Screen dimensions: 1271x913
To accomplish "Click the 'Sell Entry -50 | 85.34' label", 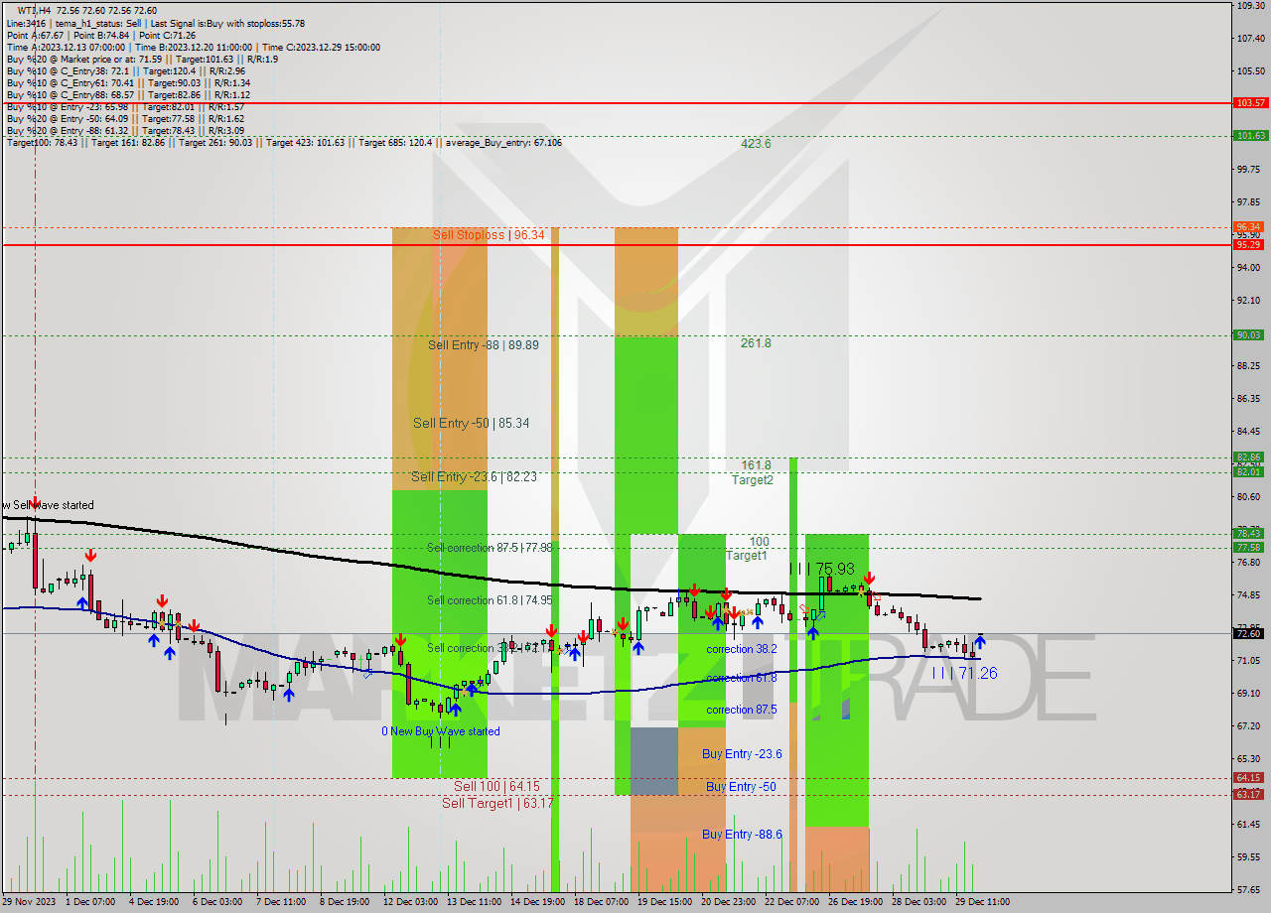I will (x=471, y=423).
